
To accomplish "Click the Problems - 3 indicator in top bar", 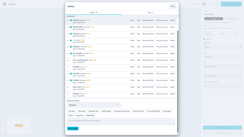I will tap(196, 4).
